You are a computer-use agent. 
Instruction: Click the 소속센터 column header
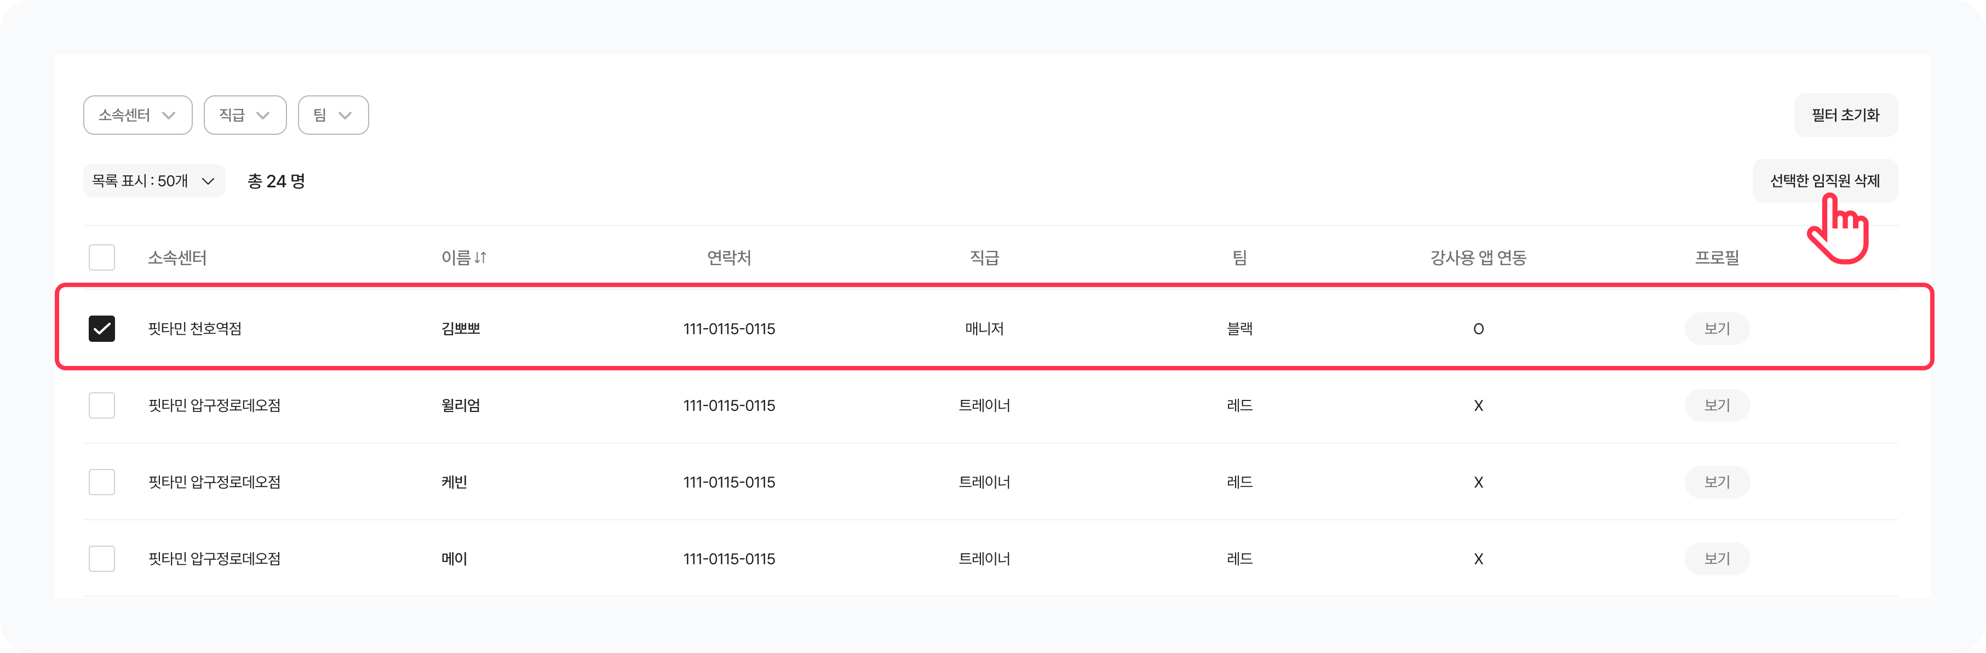(177, 257)
